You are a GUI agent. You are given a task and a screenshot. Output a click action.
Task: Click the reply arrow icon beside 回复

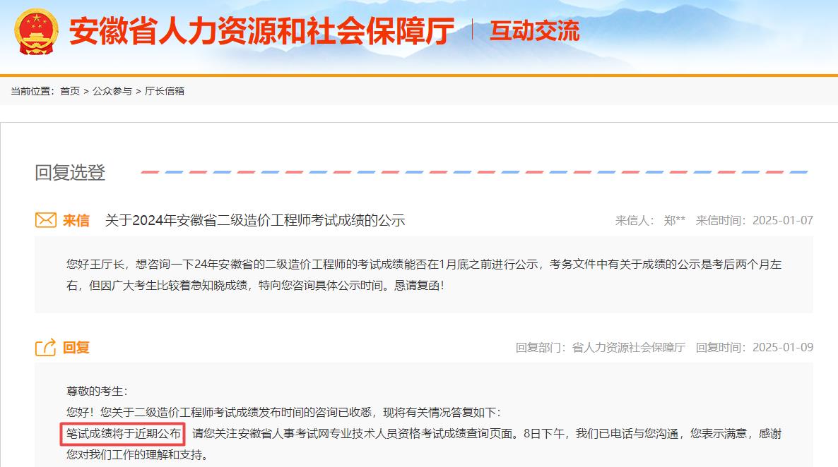coord(45,346)
